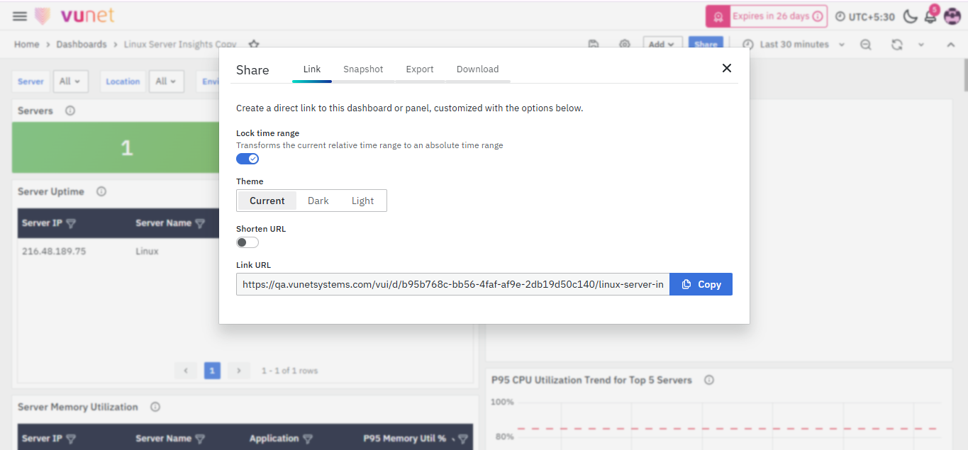
Task: Star the Linux Server Insights Copy dashboard
Action: tap(254, 44)
